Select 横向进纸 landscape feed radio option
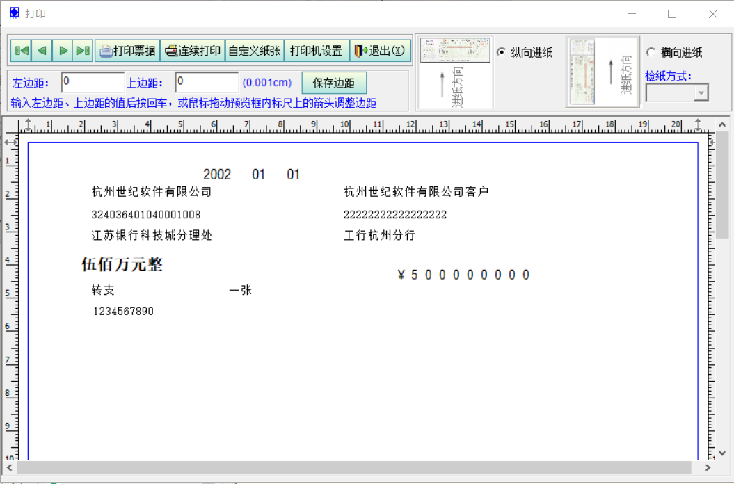The height and width of the screenshot is (484, 734). (x=651, y=52)
